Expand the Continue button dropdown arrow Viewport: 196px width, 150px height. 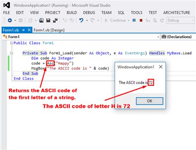(x=129, y=20)
